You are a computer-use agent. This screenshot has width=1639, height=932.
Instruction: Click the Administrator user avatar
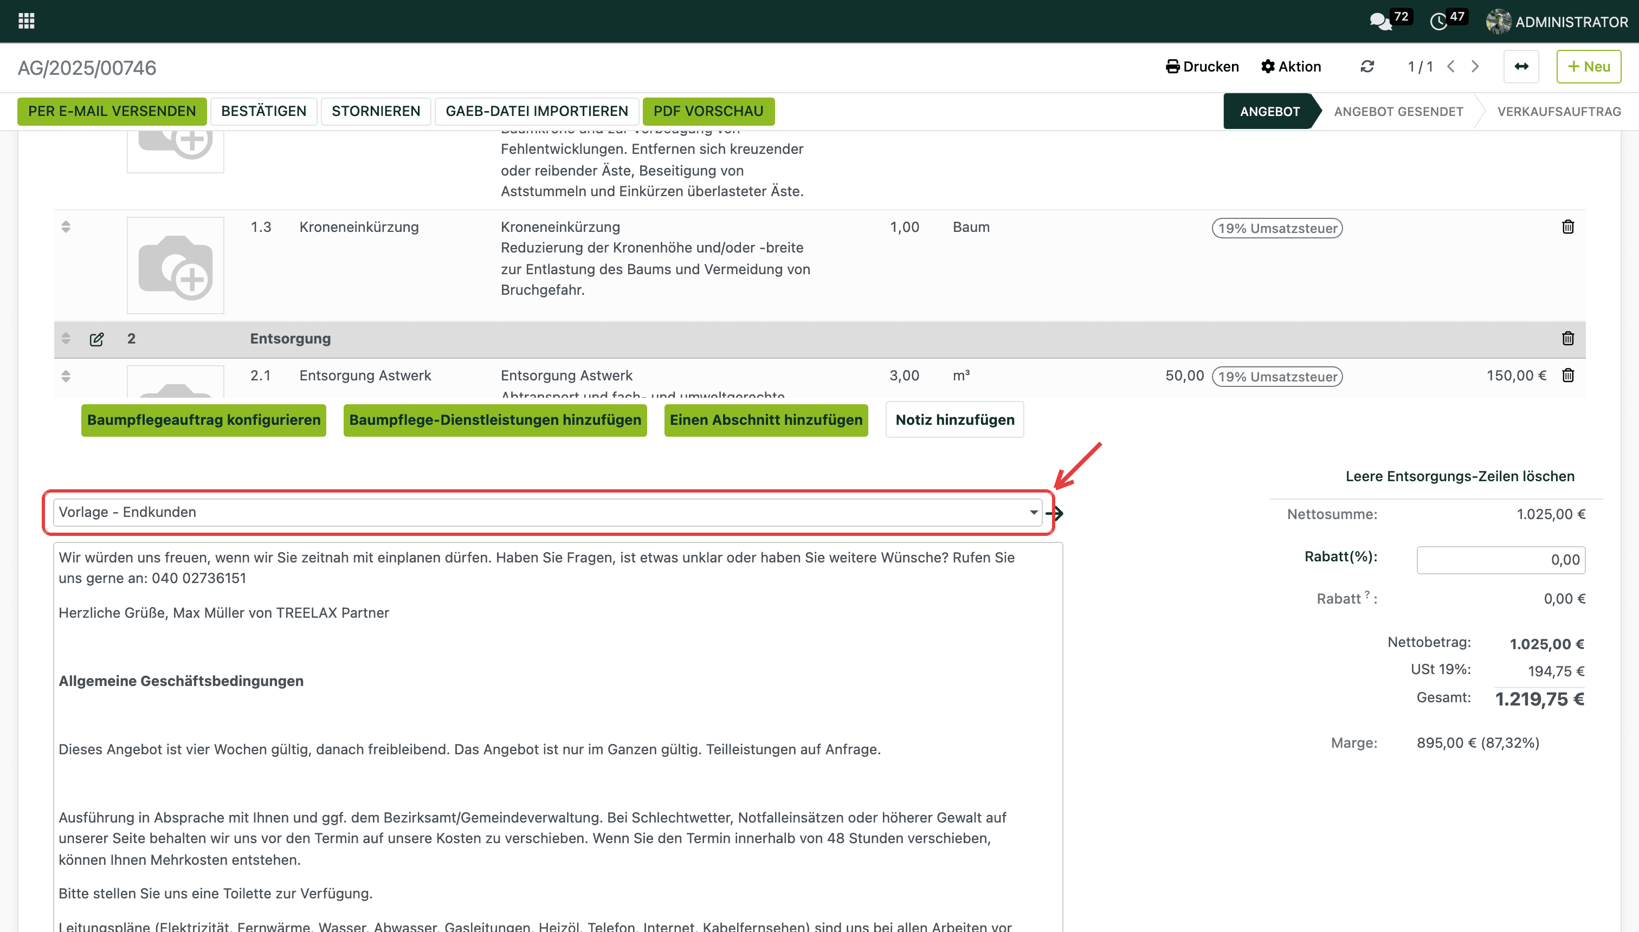[1498, 21]
